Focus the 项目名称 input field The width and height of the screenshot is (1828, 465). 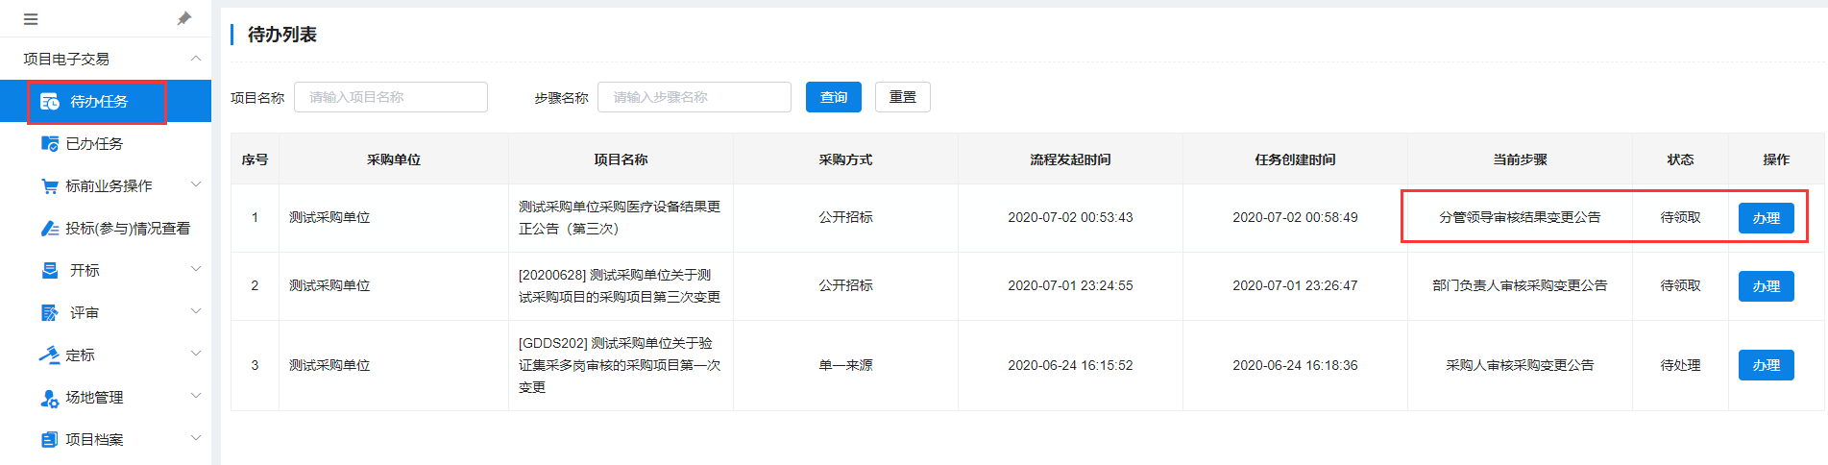(x=391, y=97)
